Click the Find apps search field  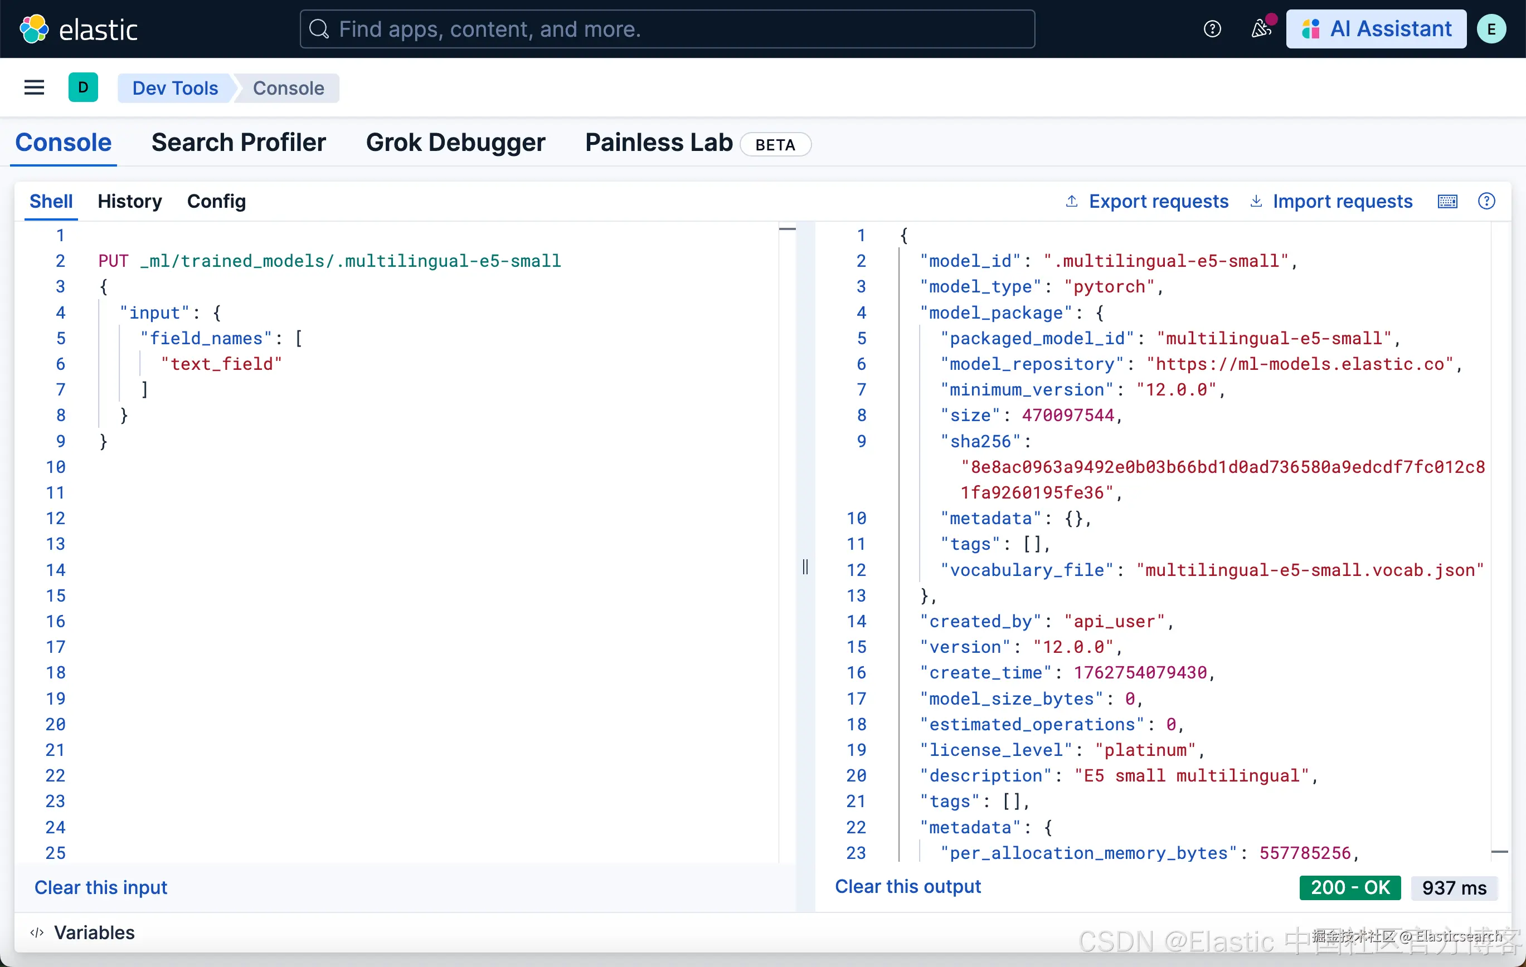coord(667,29)
